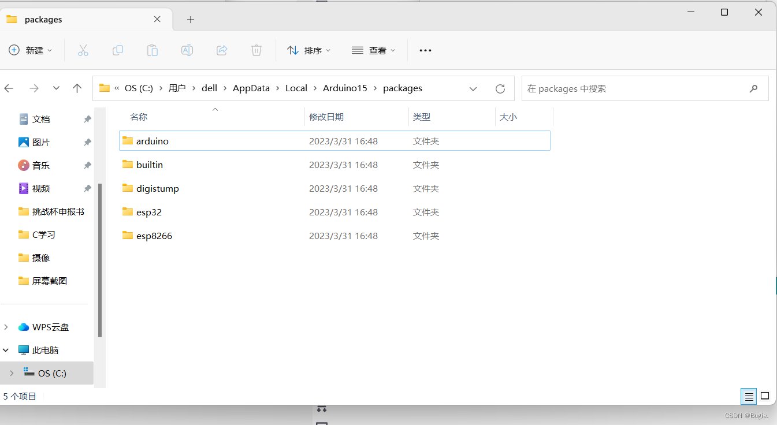Click OS (C:) in breadcrumb path
Viewport: 777px width, 425px height.
tap(139, 88)
